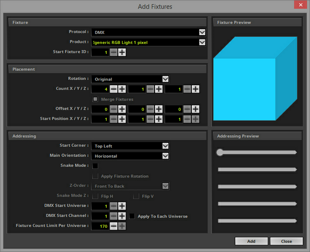The image size is (310, 252).
Task: Open the Z-Order Front To Back dropdown
Action: click(130, 186)
